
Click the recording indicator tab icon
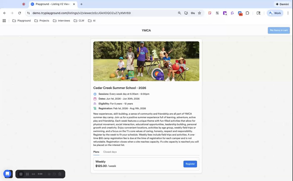[x=24, y=4]
